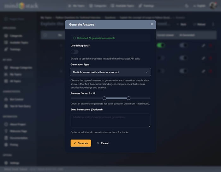Image resolution: width=221 pixels, height=172 pixels.
Task: Click the Settings gear icon in the sidebar
Action: [6, 163]
